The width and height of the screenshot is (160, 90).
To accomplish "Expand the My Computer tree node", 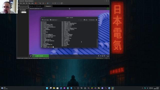I will 19,10.
